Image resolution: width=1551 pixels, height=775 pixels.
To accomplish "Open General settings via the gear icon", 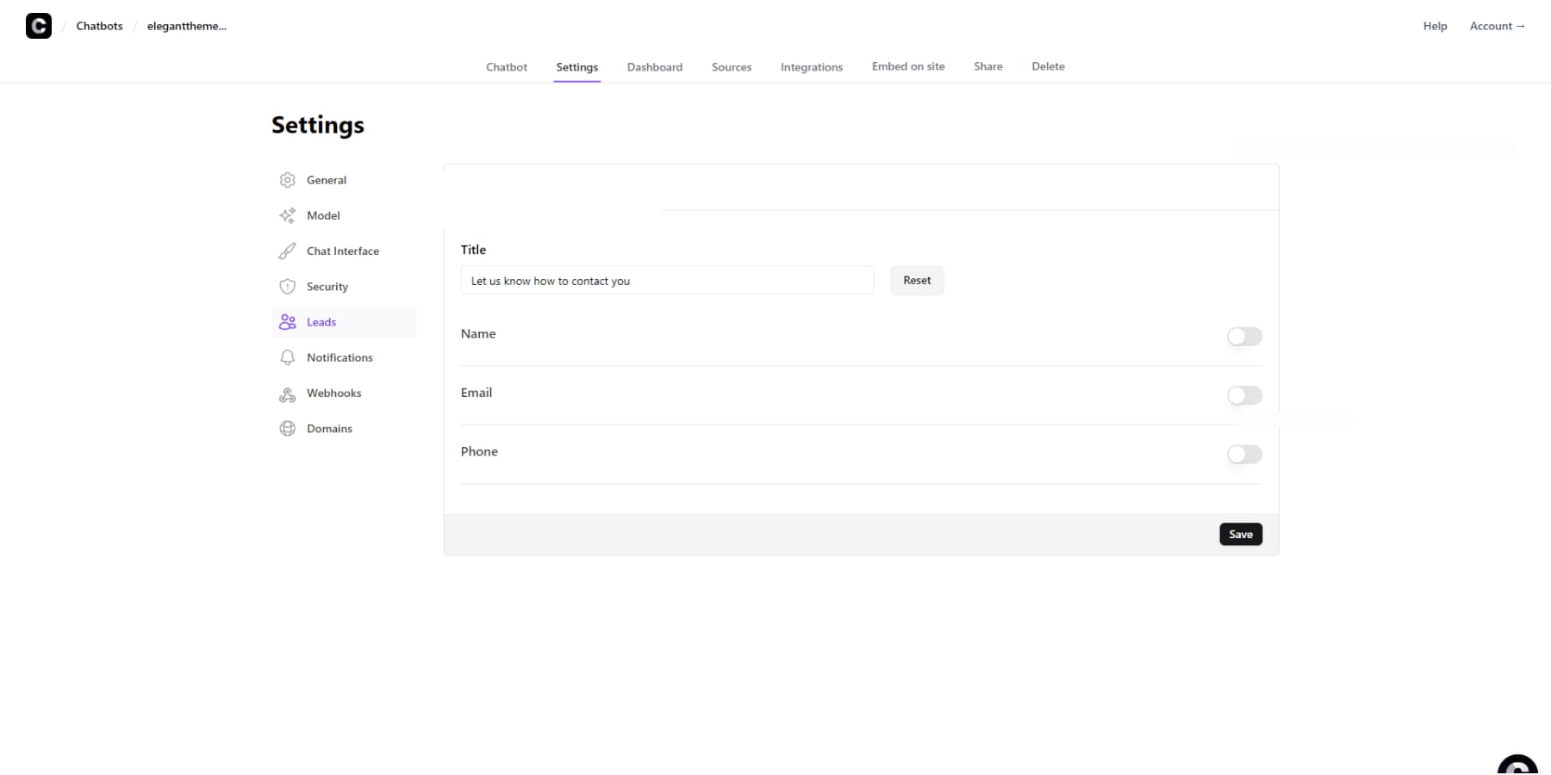I will [x=288, y=180].
